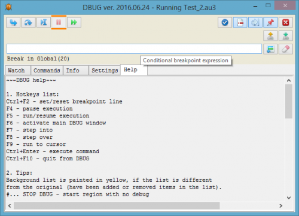
Task: Click the run to cursor button
Action: pyautogui.click(x=44, y=22)
